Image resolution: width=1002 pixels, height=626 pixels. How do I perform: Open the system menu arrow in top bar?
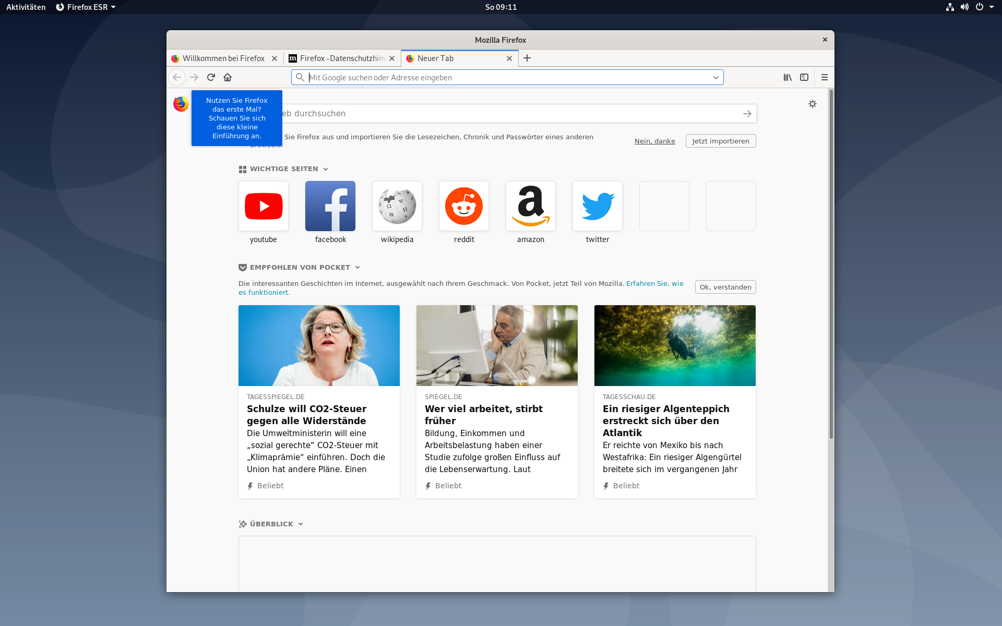[992, 7]
